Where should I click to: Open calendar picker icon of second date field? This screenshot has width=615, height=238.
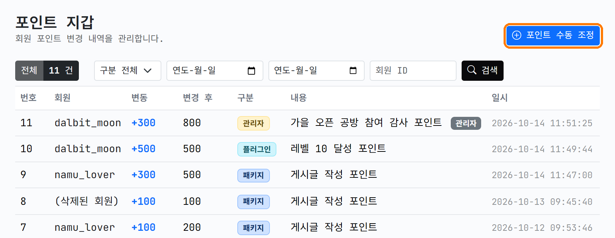(353, 71)
